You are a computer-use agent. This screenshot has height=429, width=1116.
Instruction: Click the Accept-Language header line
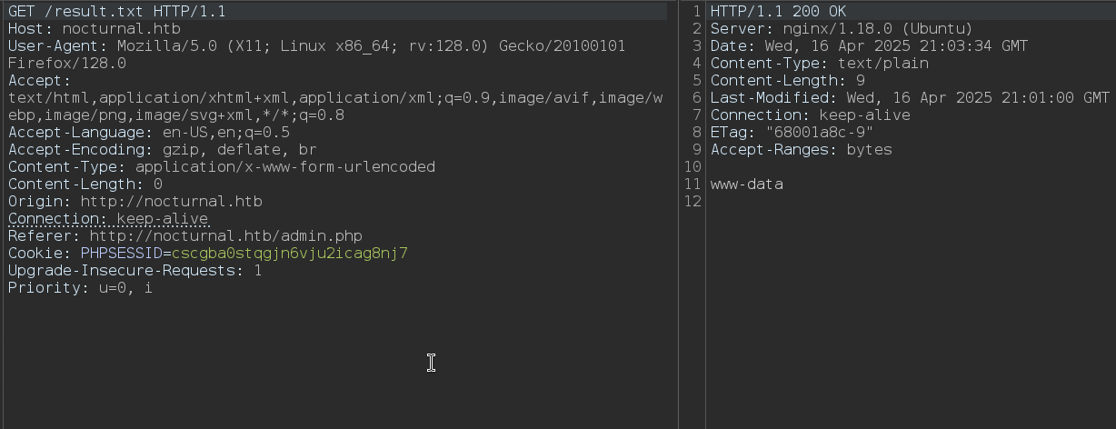149,133
